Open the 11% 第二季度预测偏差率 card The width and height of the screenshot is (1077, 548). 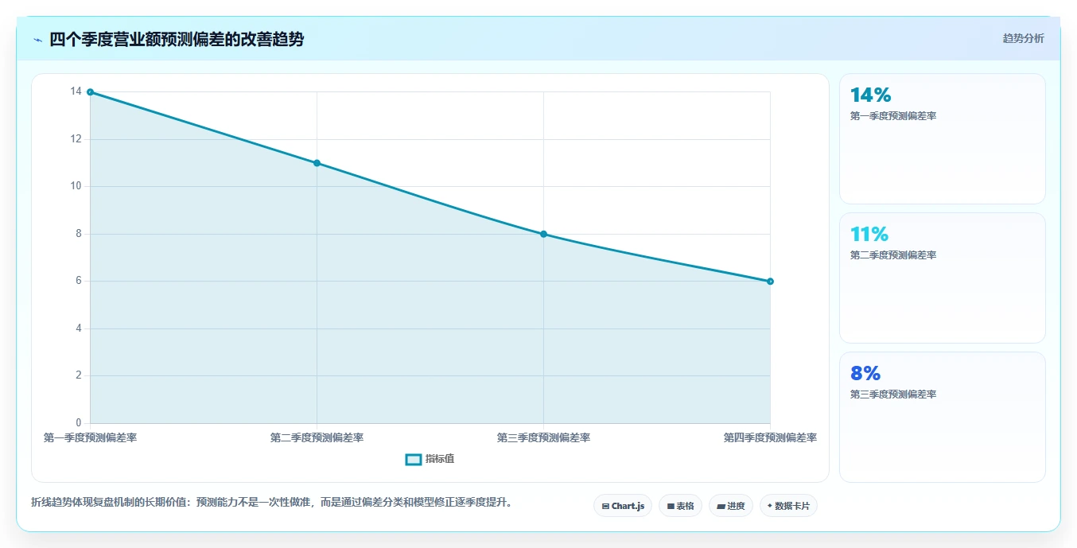(x=942, y=278)
